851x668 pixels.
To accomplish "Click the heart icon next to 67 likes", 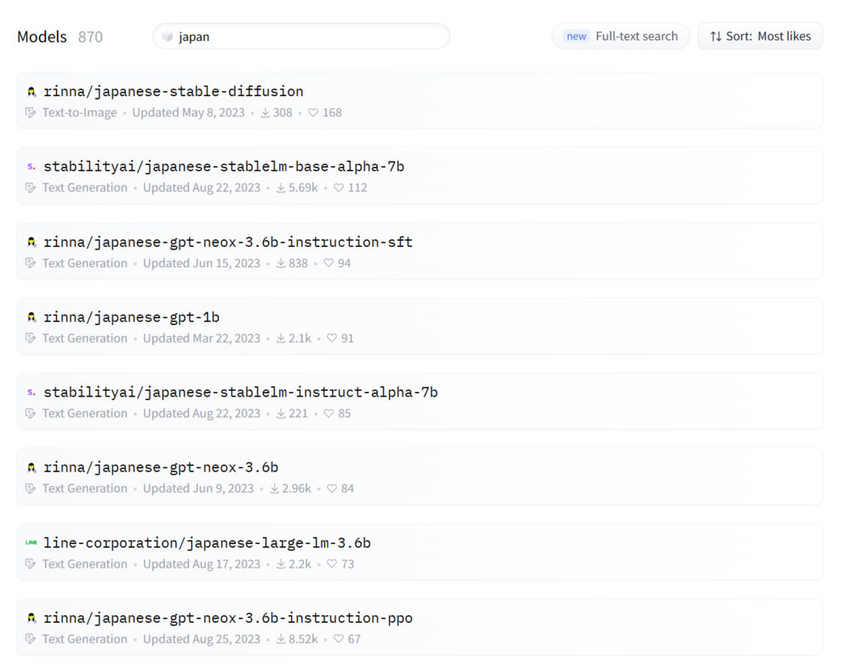I will click(339, 639).
